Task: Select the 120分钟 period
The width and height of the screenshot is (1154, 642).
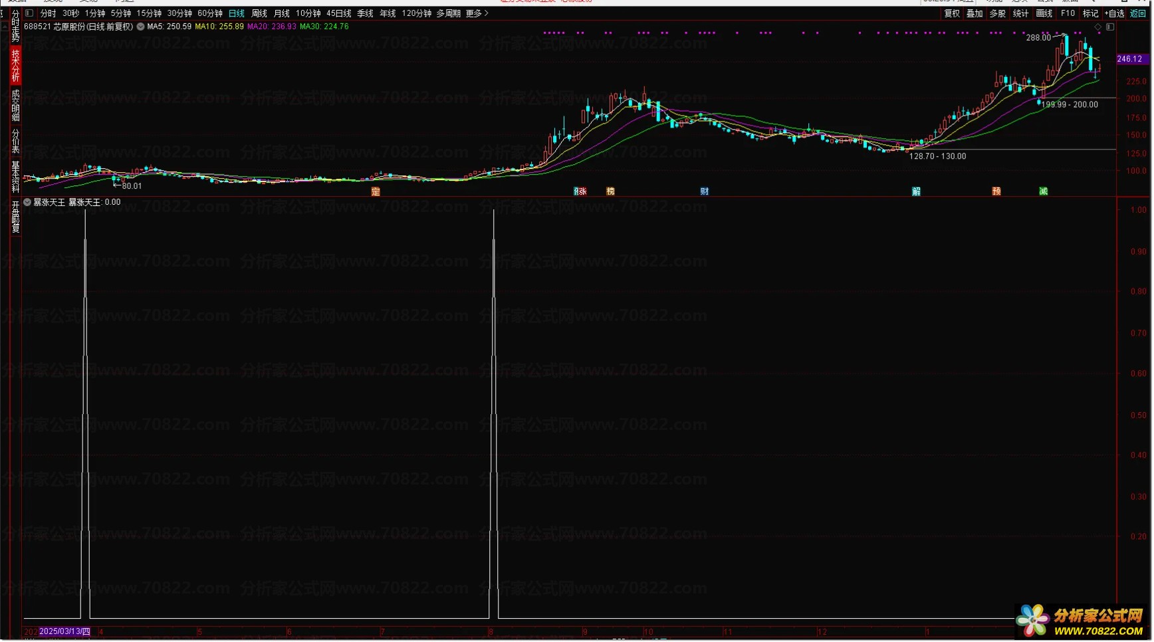Action: 417,13
